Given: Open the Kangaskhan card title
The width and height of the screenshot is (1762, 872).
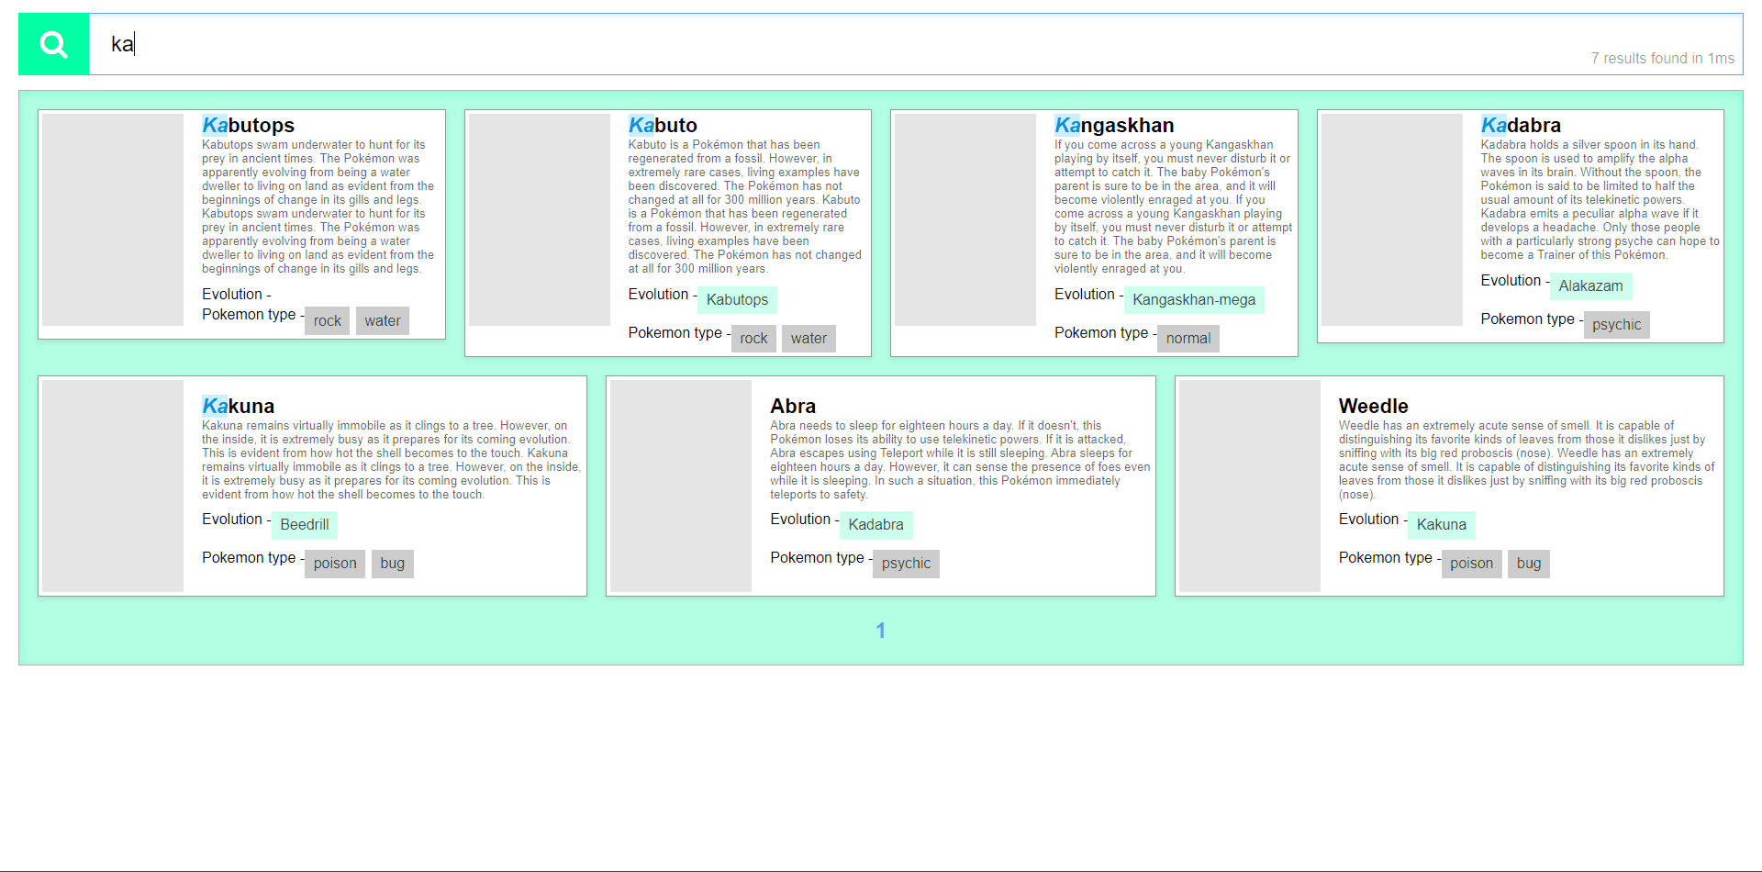Looking at the screenshot, I should click(1114, 125).
